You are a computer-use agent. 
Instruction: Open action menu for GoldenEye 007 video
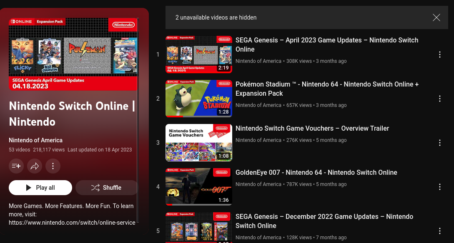point(439,187)
